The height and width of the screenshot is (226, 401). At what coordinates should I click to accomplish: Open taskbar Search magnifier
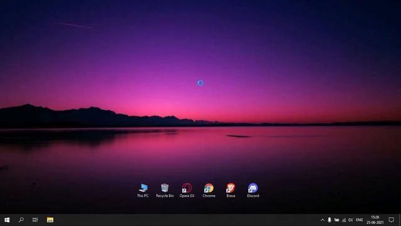tap(21, 220)
